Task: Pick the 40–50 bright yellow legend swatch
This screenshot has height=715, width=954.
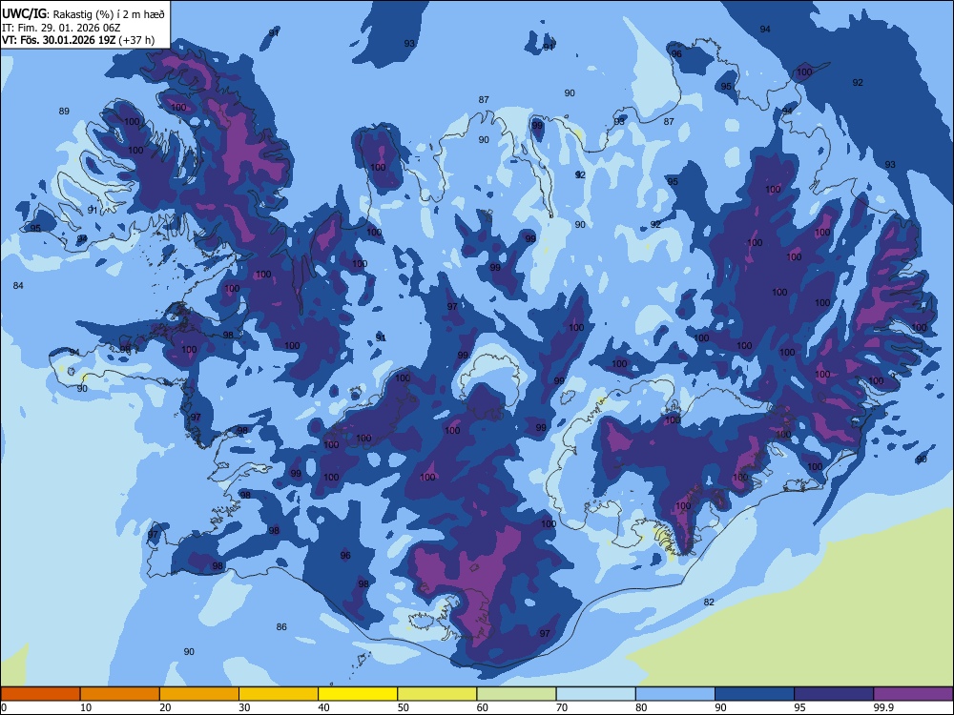Action: point(358,694)
